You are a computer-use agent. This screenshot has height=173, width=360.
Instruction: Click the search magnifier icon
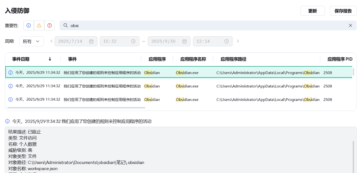(x=66, y=26)
